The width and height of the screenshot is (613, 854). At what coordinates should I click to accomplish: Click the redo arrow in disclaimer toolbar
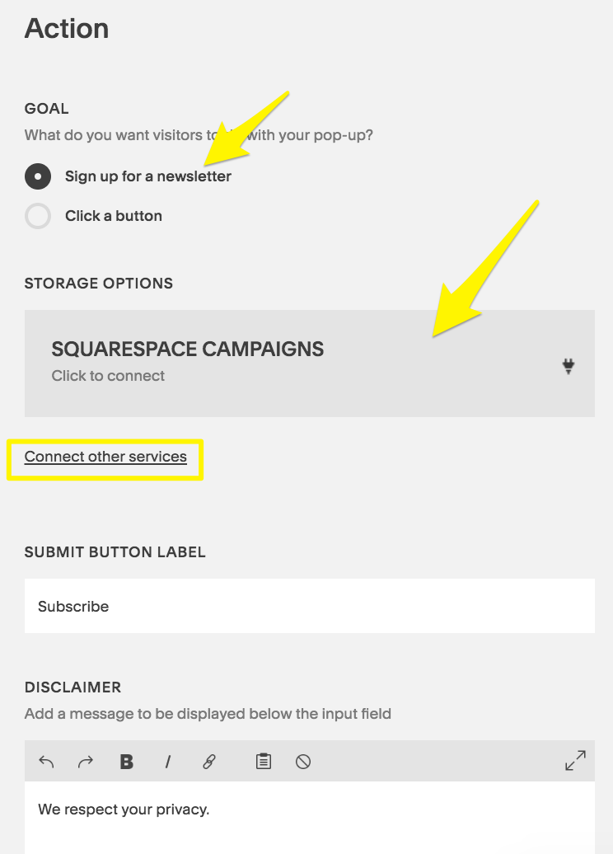click(x=86, y=762)
